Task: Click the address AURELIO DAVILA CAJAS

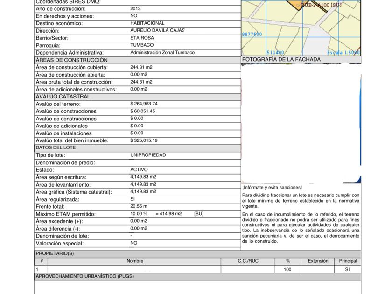Action: click(157, 30)
